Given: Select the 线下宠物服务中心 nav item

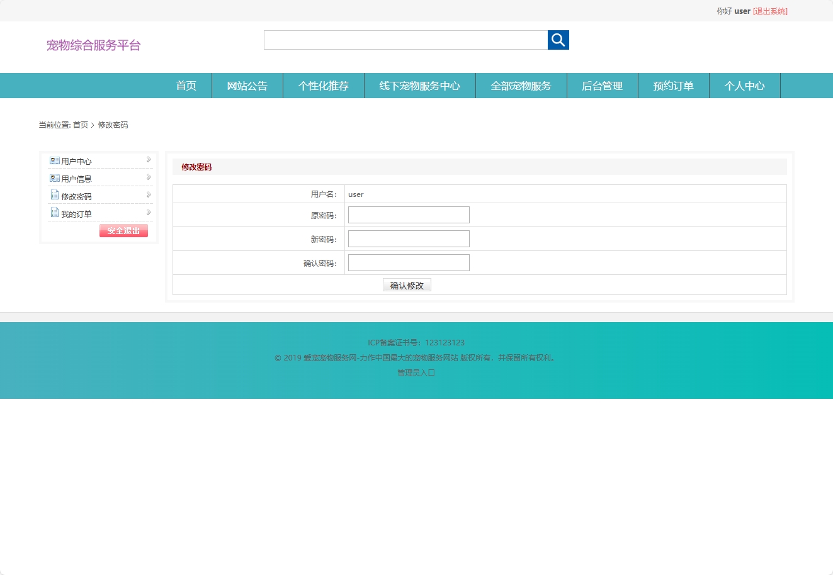Looking at the screenshot, I should tap(420, 86).
